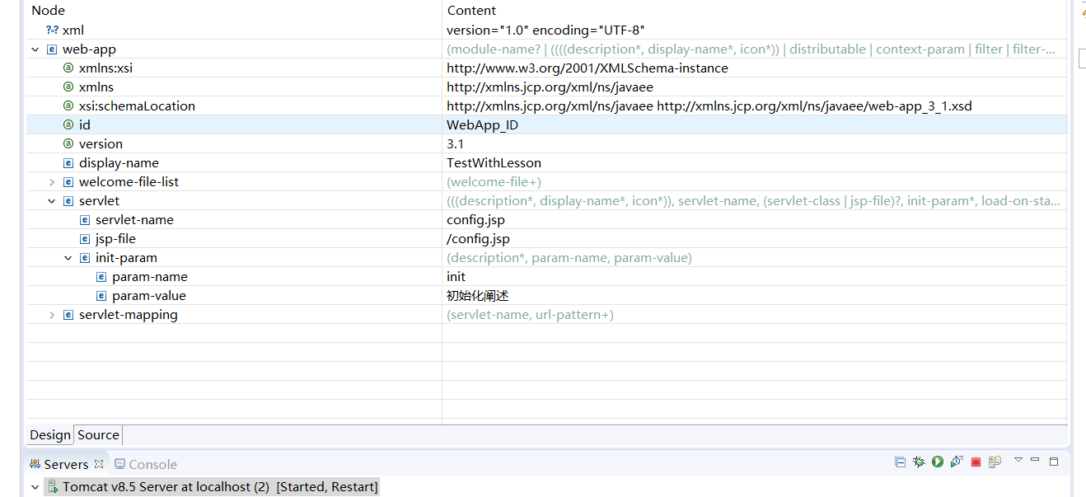Collapse all entries in the Servers view
This screenshot has height=497, width=1086.
pyautogui.click(x=901, y=462)
